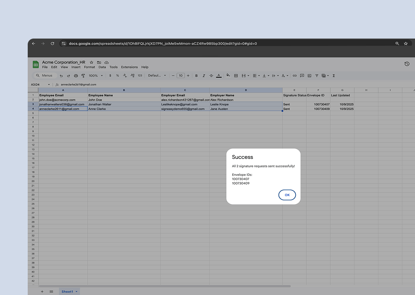The height and width of the screenshot is (295, 415).
Task: Open the Edit menu
Action: pyautogui.click(x=54, y=67)
